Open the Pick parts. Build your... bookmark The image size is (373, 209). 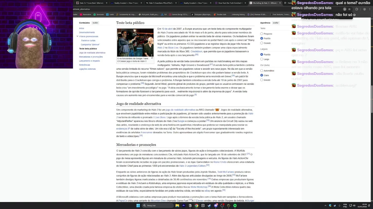point(149,14)
